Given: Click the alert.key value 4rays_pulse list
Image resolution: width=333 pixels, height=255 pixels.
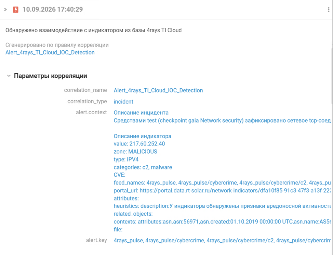Looking at the screenshot, I should click(222, 241).
